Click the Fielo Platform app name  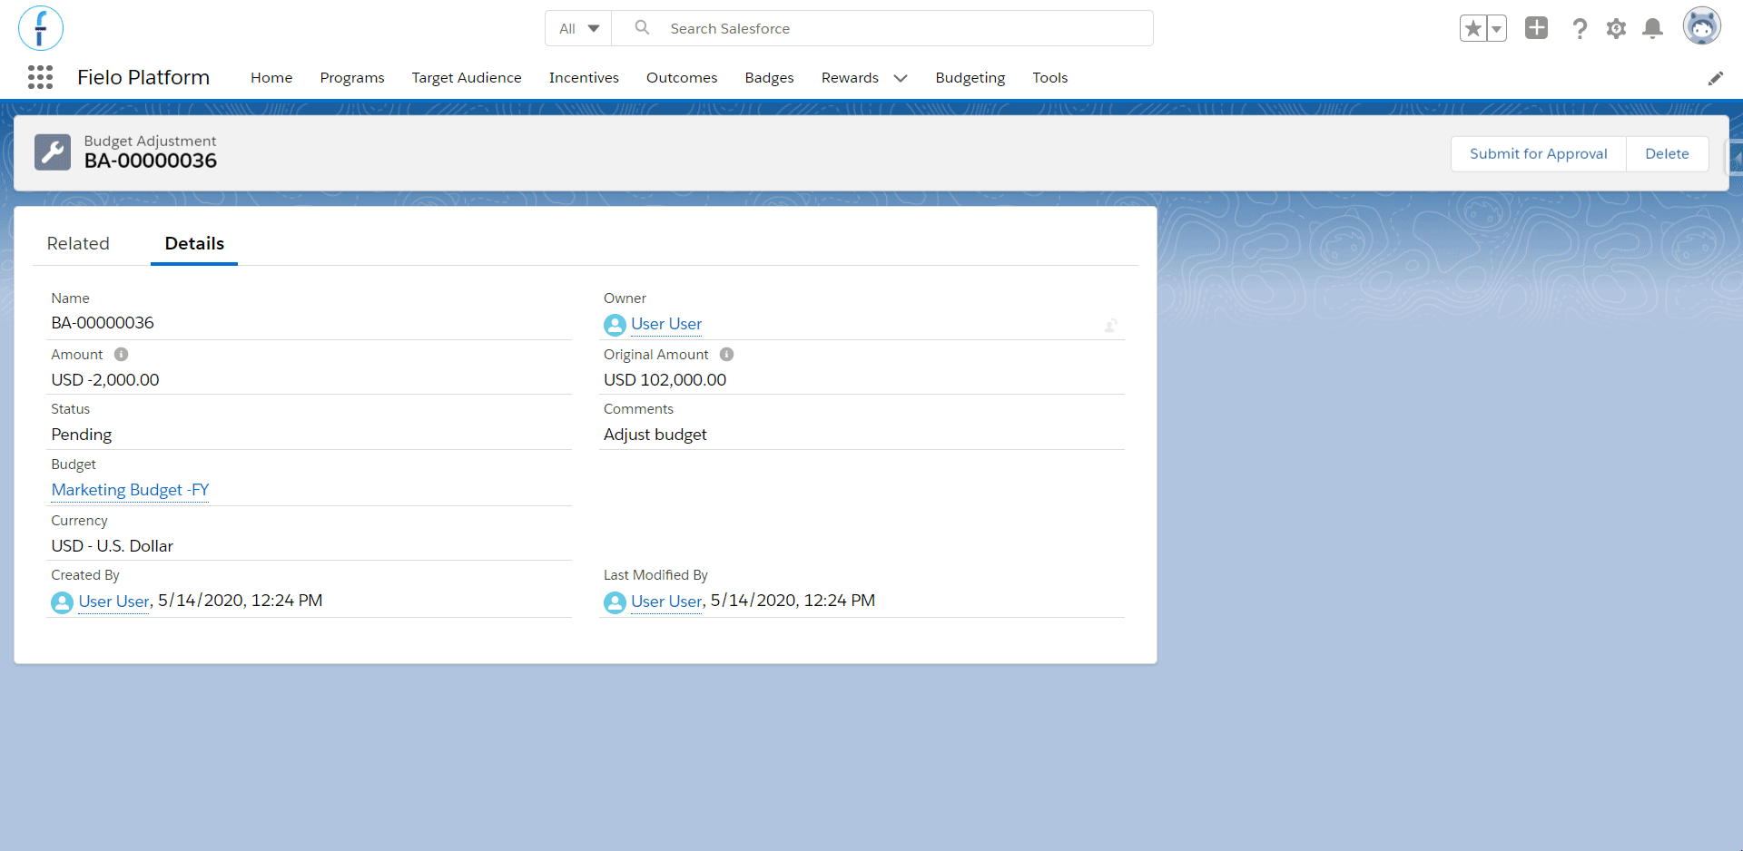coord(143,78)
